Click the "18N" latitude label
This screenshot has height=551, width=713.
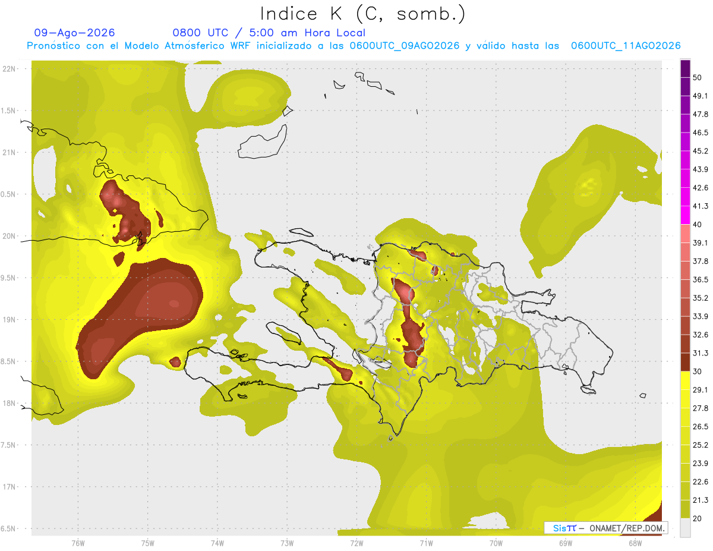click(10, 403)
